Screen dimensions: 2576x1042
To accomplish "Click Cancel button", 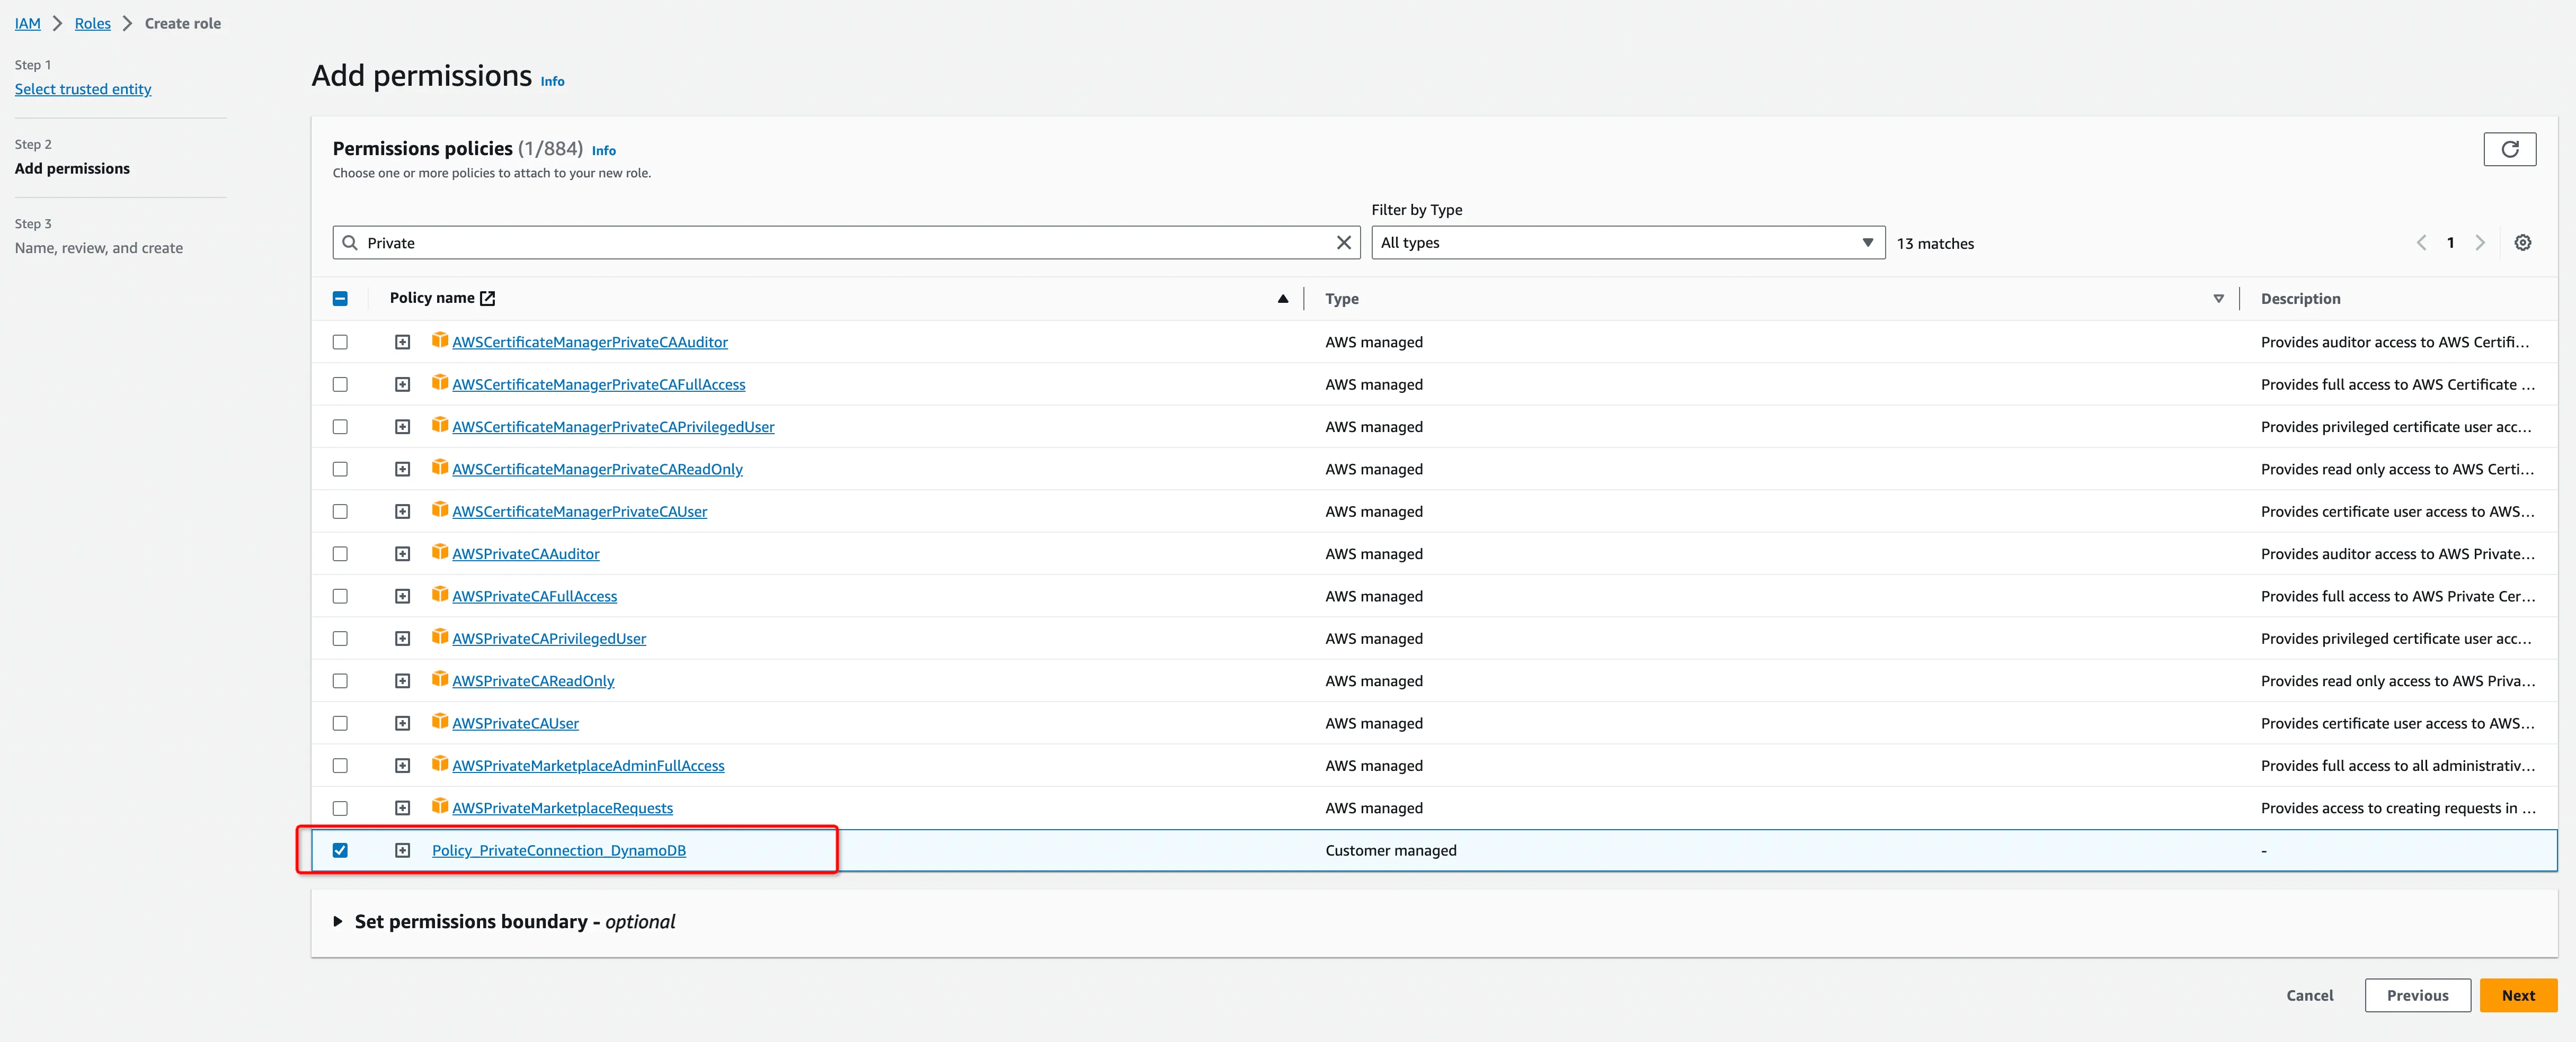I will (x=2309, y=995).
